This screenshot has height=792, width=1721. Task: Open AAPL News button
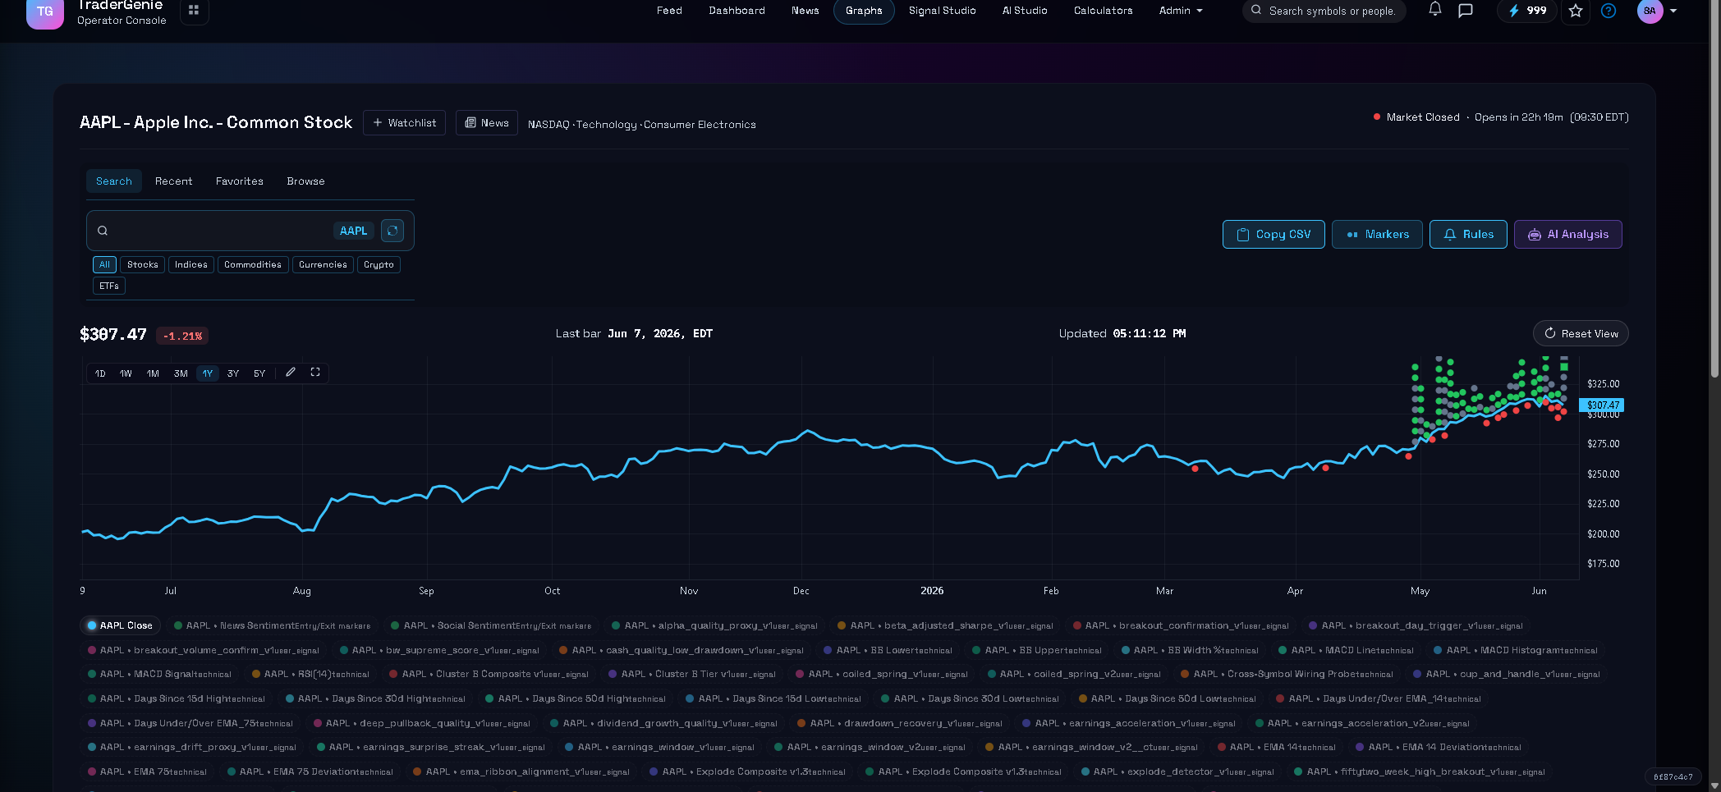pyautogui.click(x=487, y=123)
